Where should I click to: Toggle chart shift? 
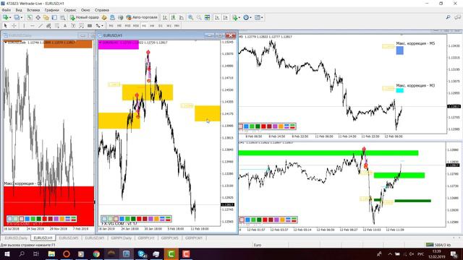pos(225,17)
